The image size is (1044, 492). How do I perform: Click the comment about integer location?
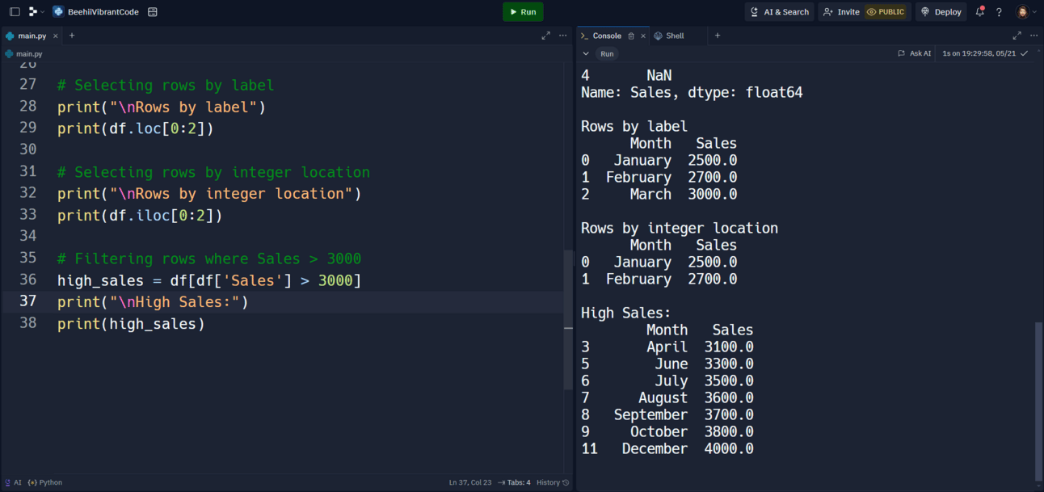213,172
